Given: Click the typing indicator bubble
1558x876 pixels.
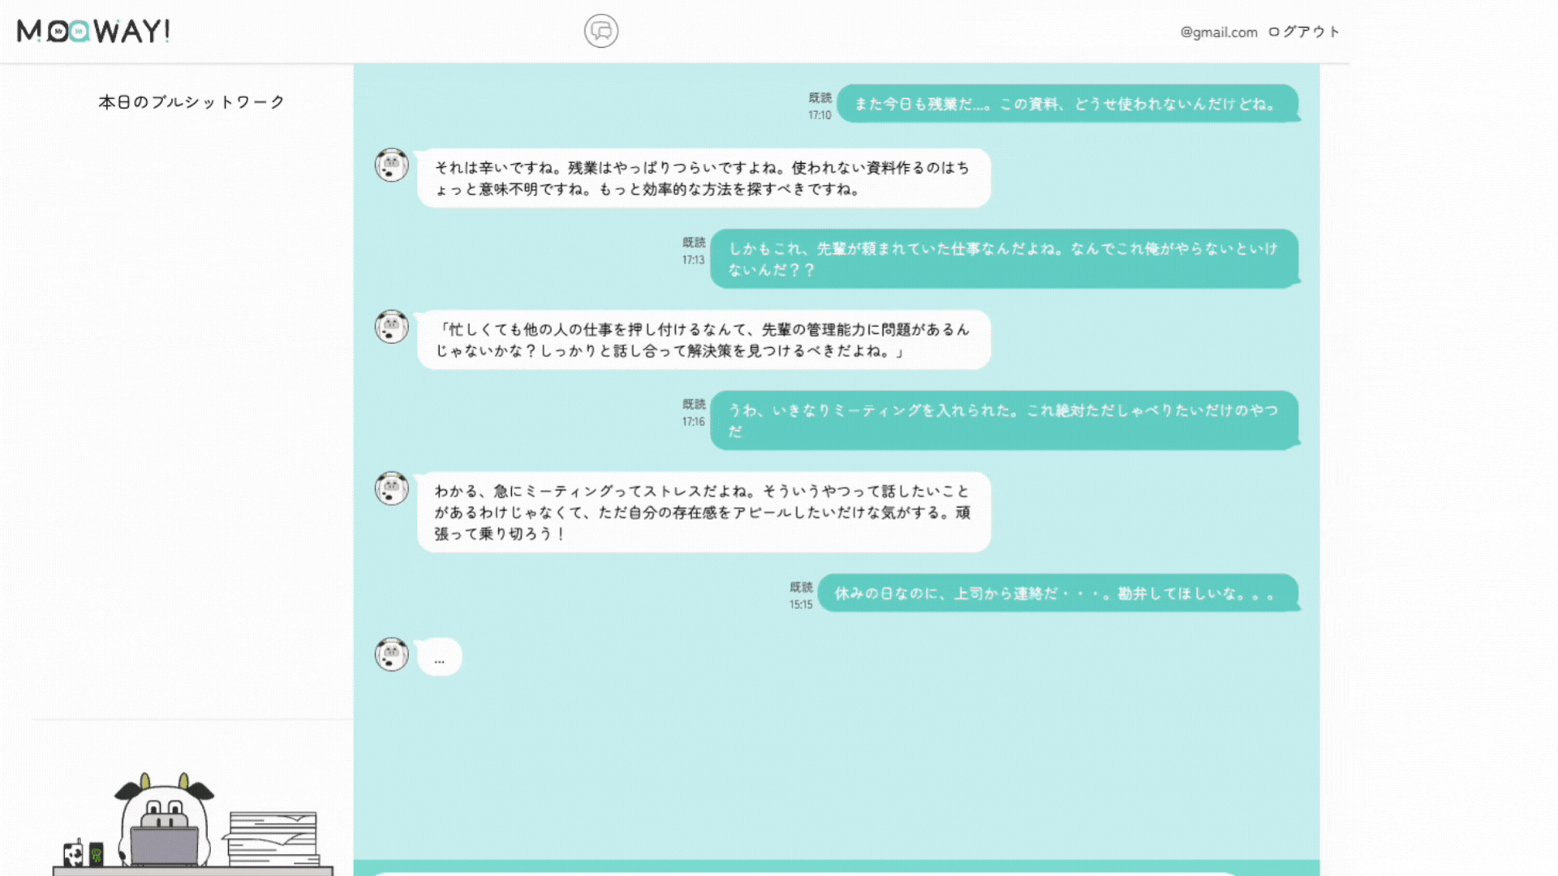Looking at the screenshot, I should pos(439,658).
